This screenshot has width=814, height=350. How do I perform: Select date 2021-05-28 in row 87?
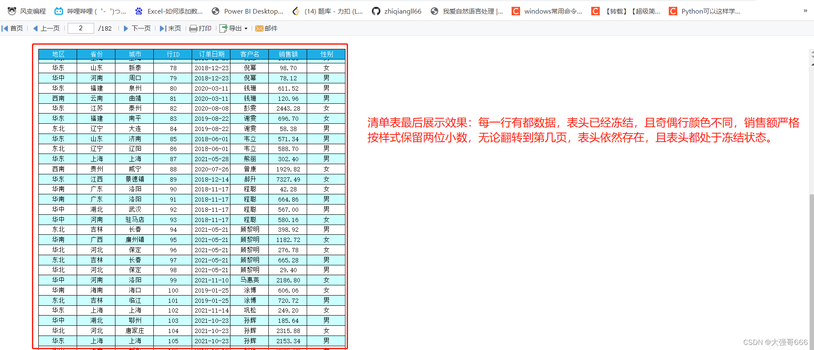click(211, 159)
